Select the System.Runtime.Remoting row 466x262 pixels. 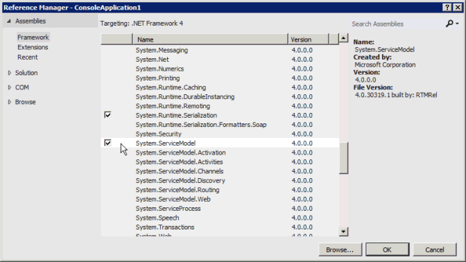pos(220,106)
